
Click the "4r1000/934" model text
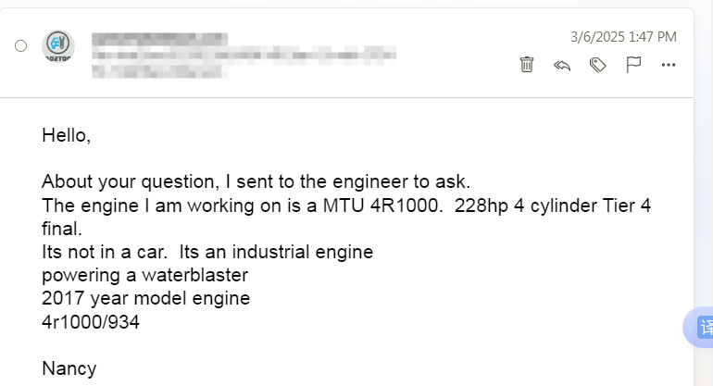(x=91, y=322)
